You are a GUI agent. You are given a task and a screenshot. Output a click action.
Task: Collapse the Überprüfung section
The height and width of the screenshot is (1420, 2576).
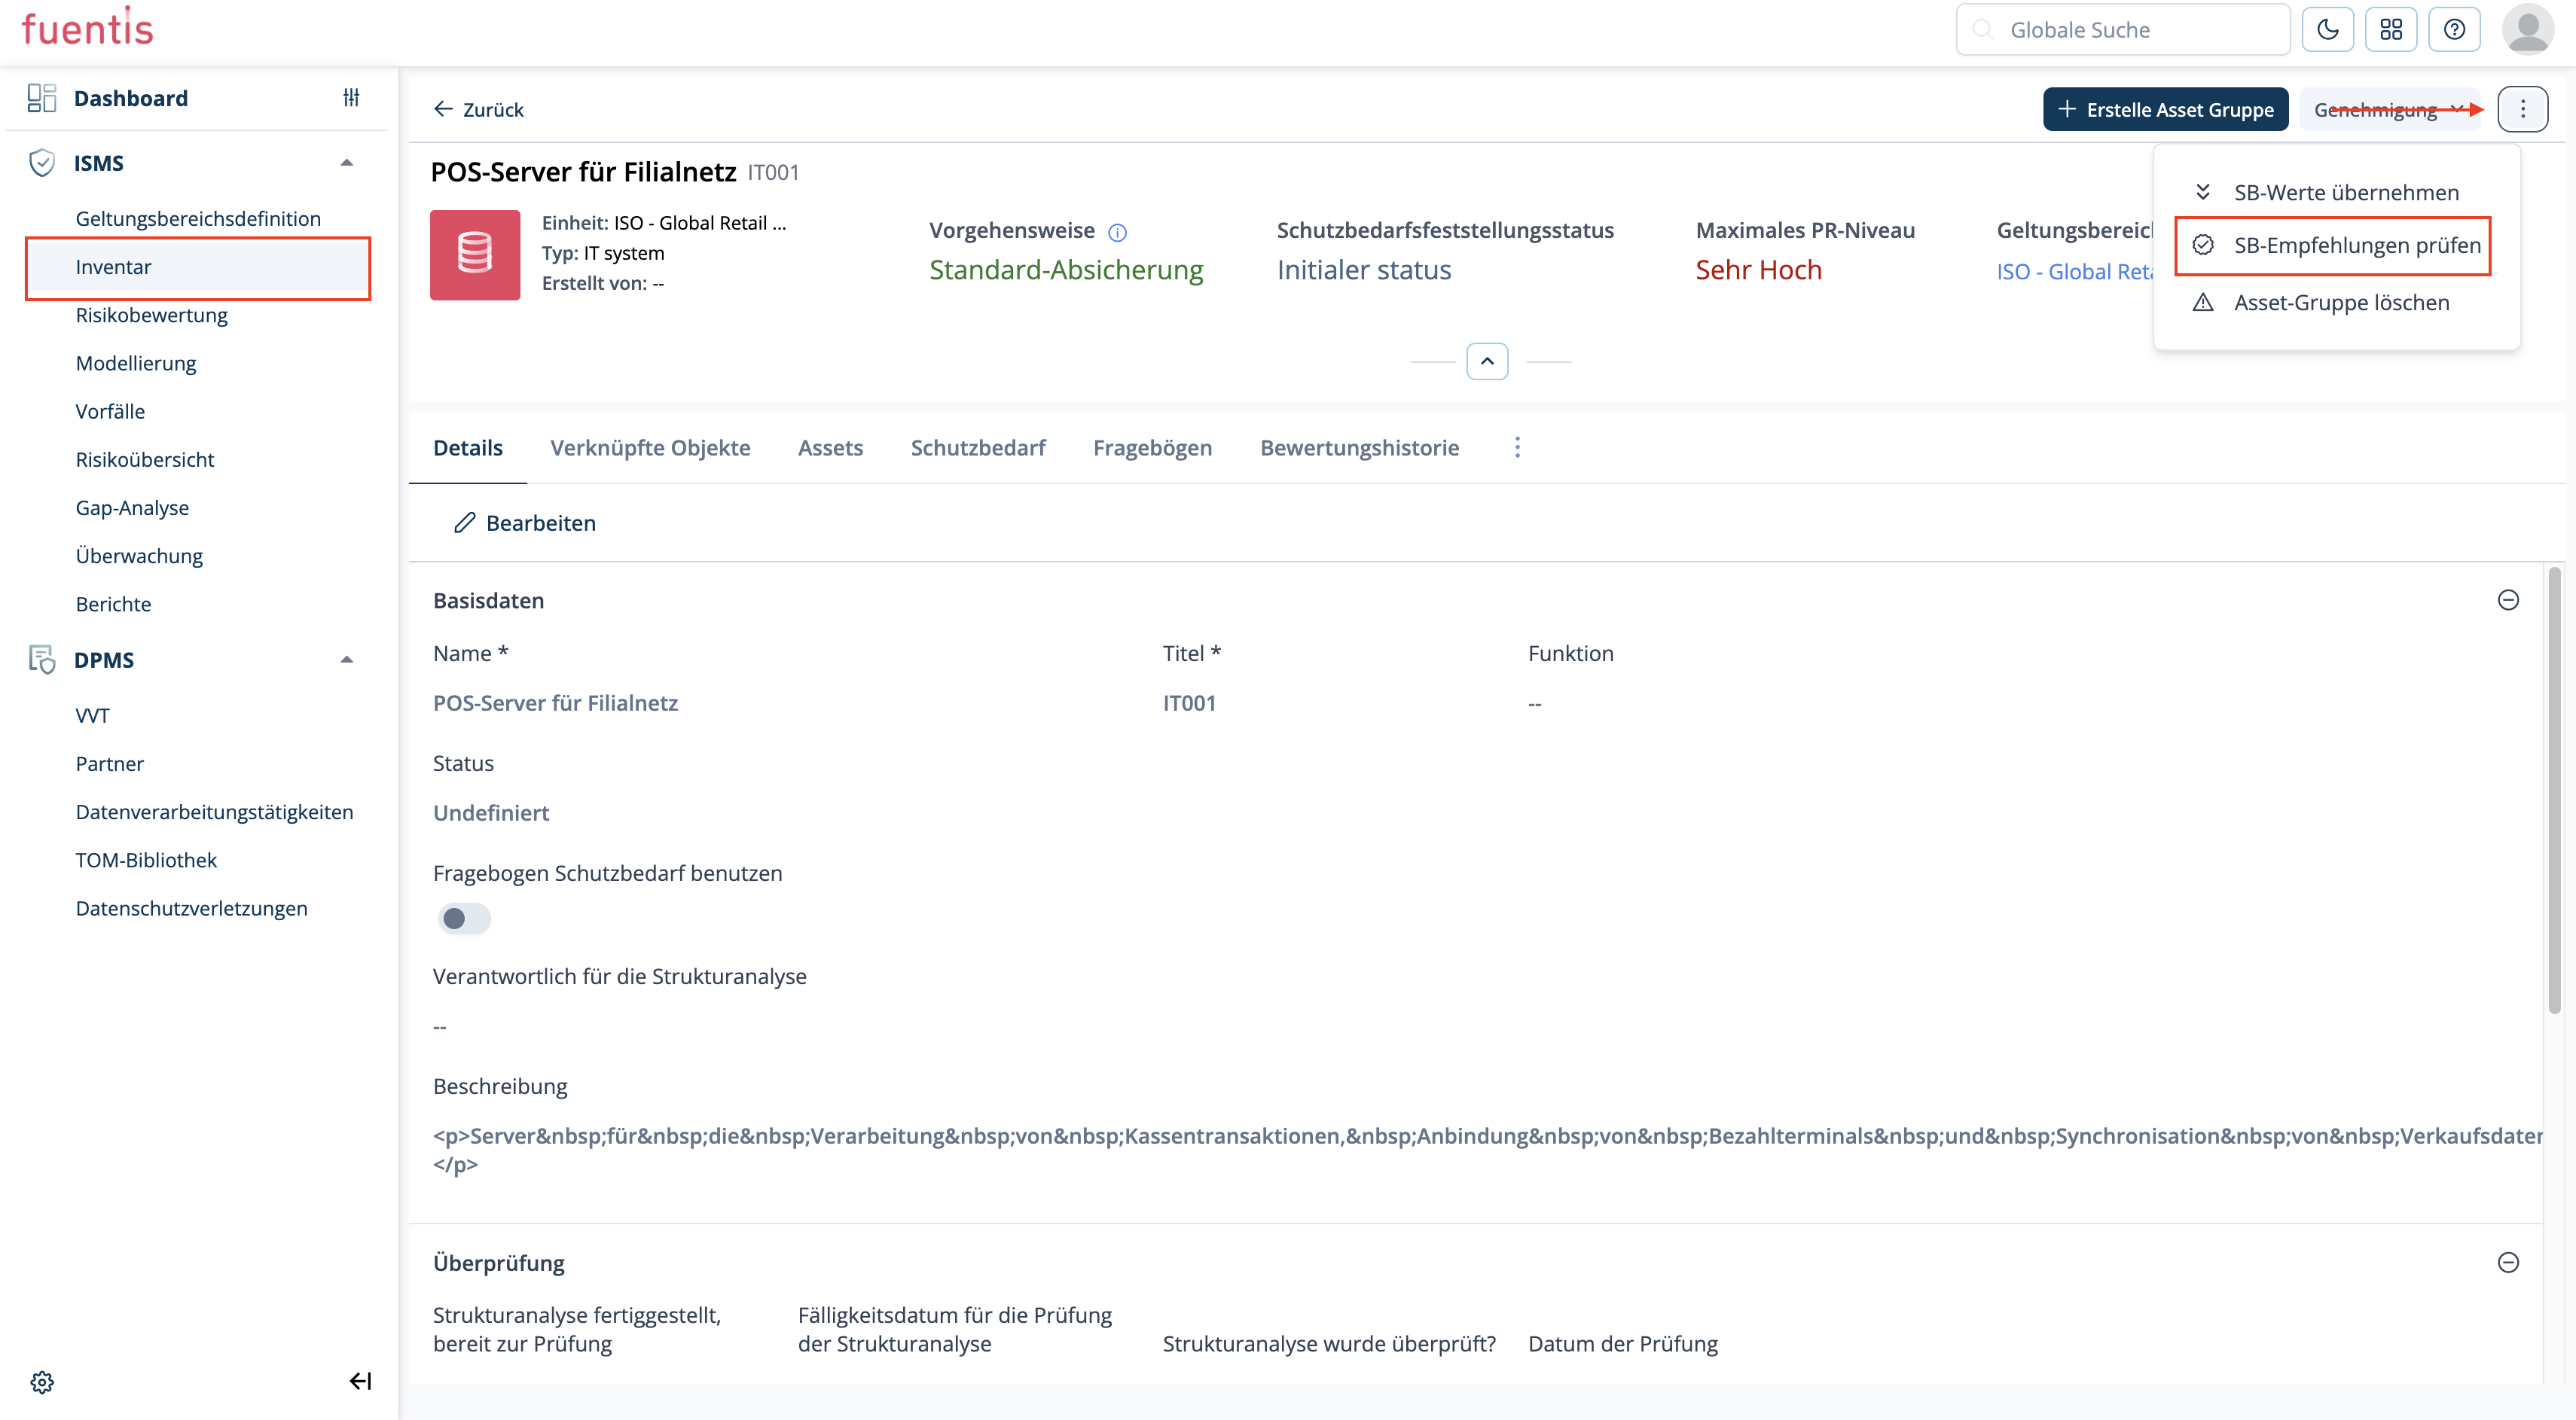pyautogui.click(x=2507, y=1262)
